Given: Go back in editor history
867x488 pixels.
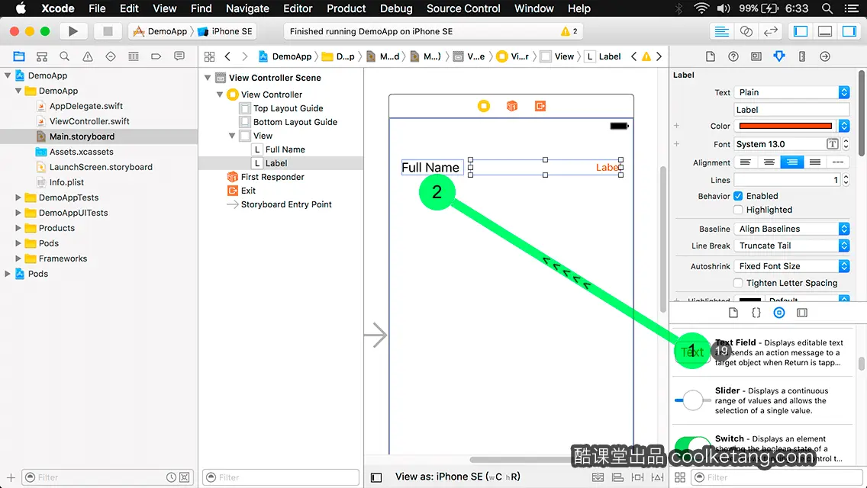Looking at the screenshot, I should (227, 56).
